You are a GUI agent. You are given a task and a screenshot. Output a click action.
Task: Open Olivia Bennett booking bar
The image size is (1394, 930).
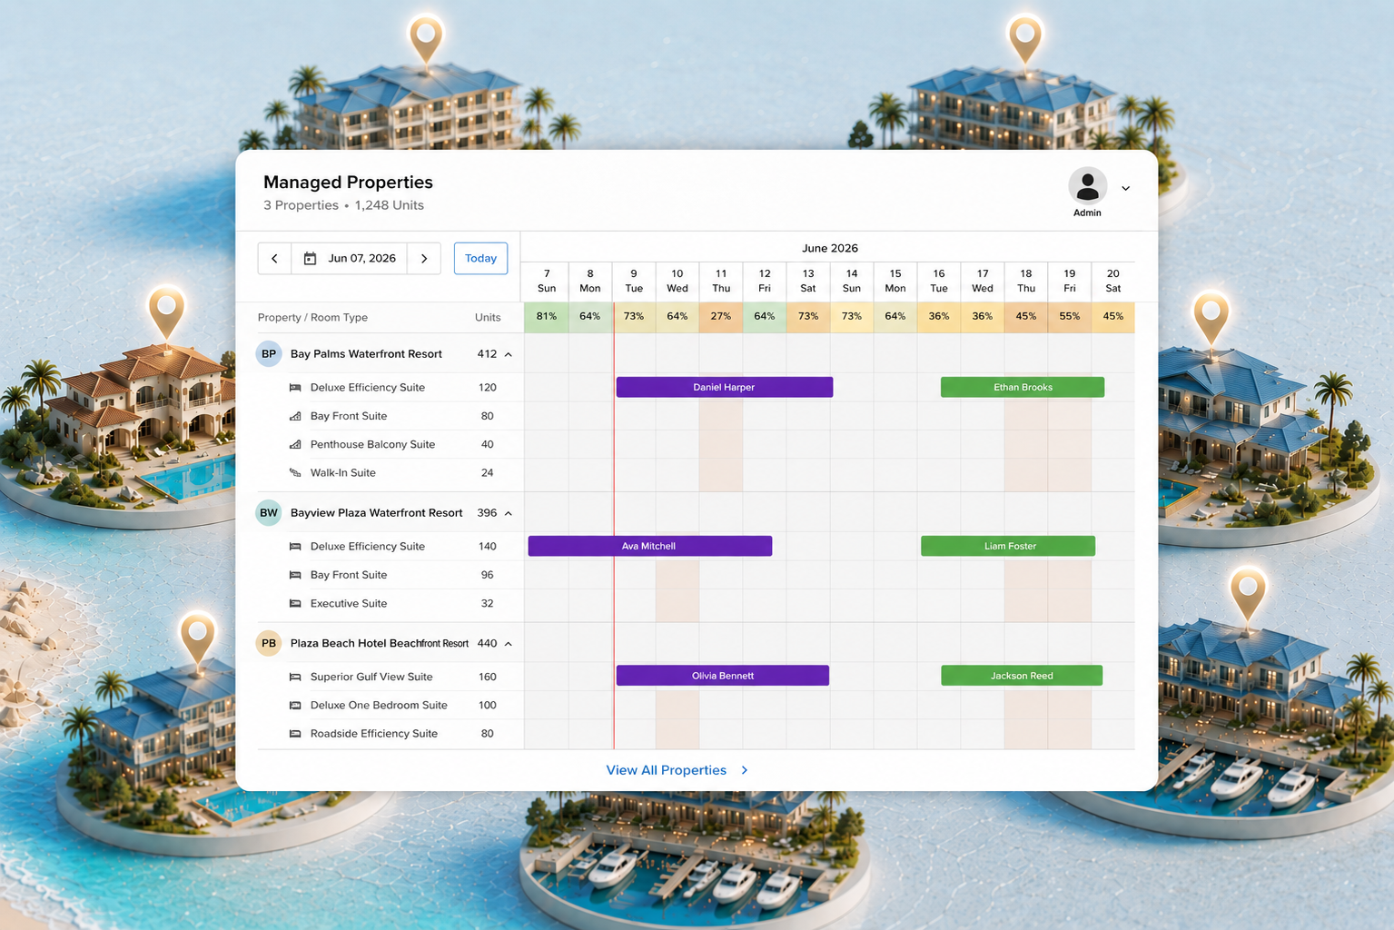pos(723,676)
